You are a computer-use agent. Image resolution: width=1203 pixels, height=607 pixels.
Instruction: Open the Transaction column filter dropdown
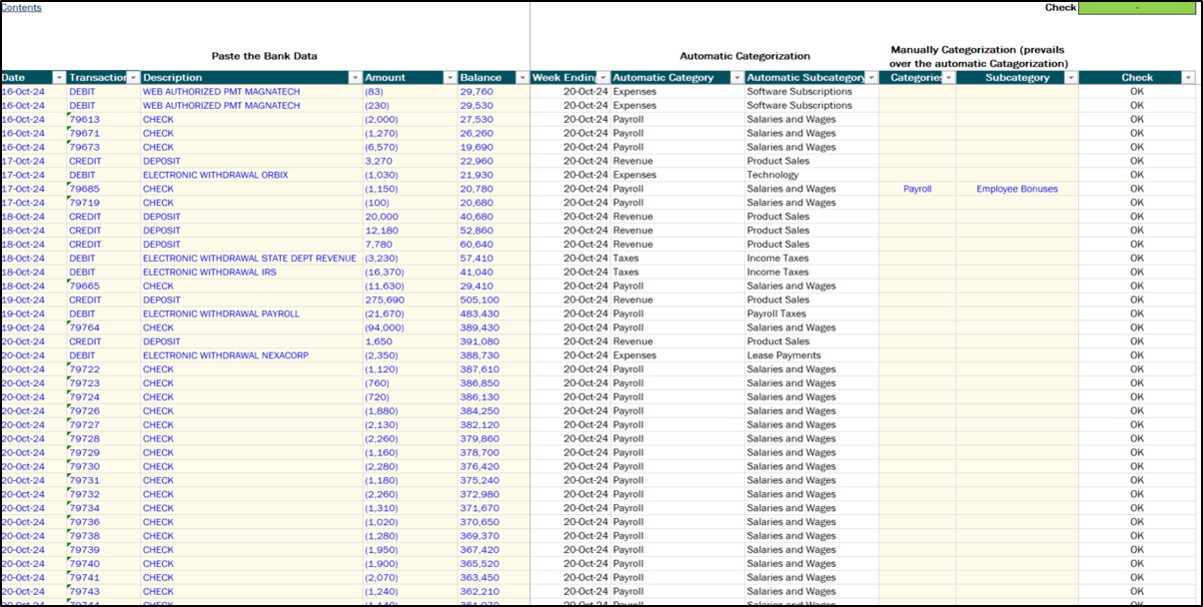coord(132,78)
